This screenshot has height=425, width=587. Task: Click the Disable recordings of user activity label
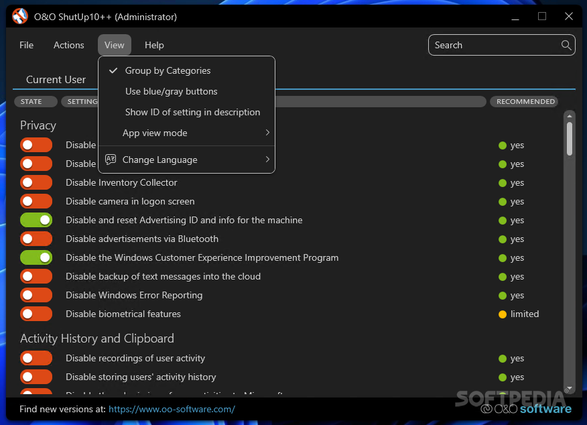[135, 359]
